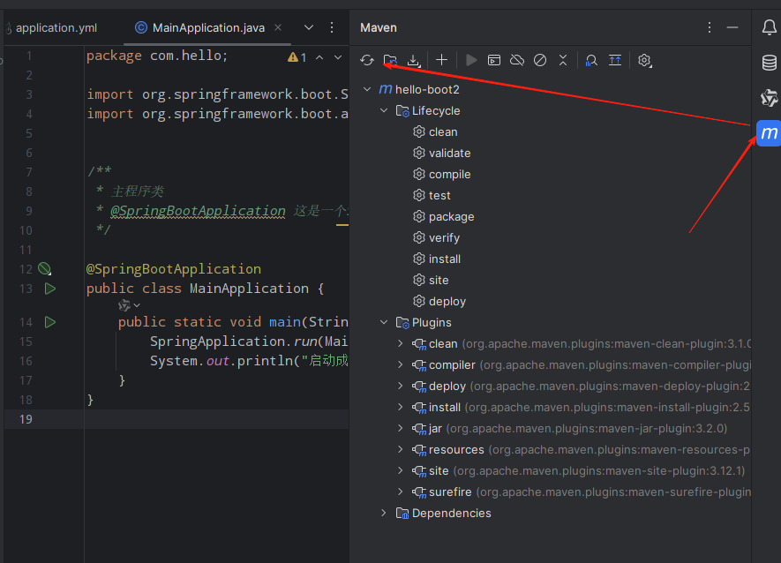Select validate lifecycle phase
The height and width of the screenshot is (563, 781).
click(442, 153)
